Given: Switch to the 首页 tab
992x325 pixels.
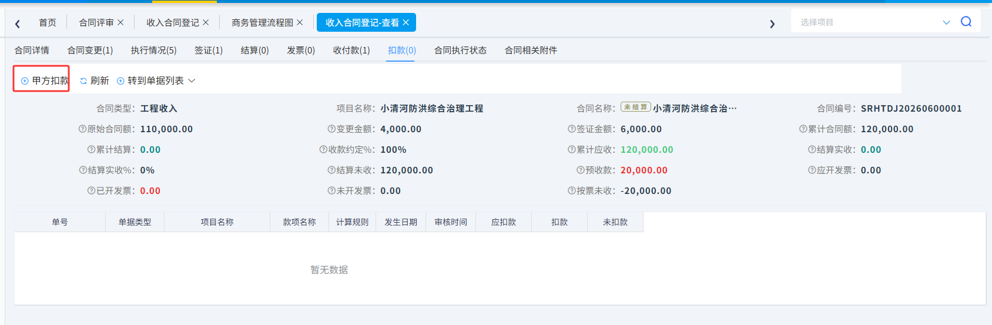Looking at the screenshot, I should [x=48, y=22].
